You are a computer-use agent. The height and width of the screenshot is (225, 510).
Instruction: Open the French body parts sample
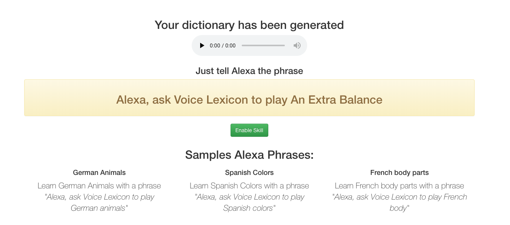point(399,173)
